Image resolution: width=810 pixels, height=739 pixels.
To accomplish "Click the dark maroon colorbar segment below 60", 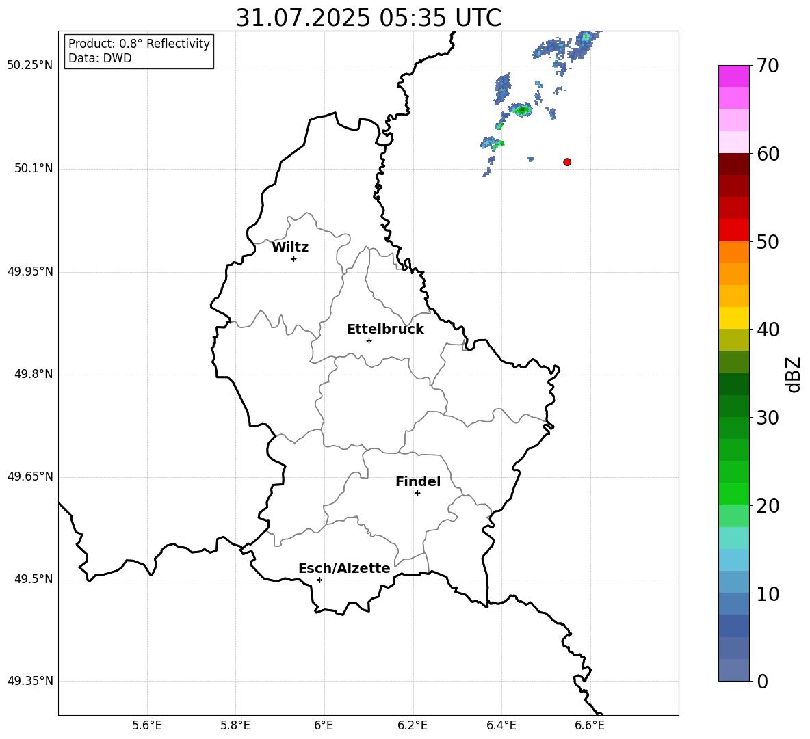I will pos(734,164).
